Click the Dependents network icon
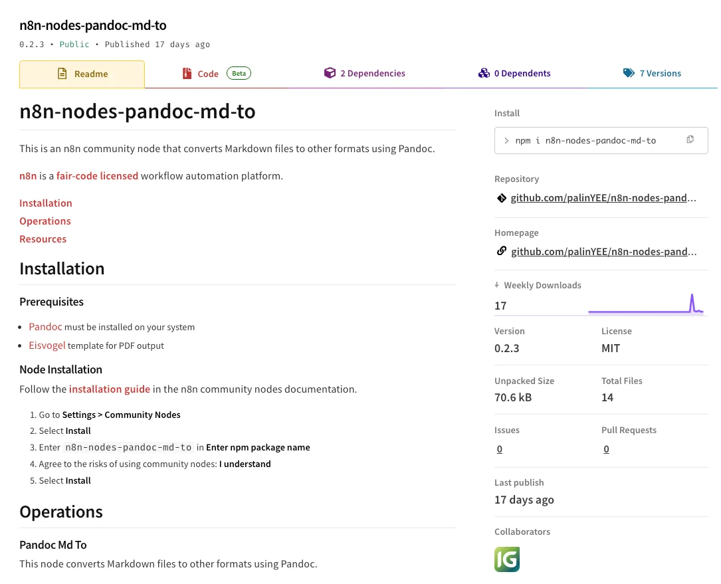 pyautogui.click(x=484, y=73)
